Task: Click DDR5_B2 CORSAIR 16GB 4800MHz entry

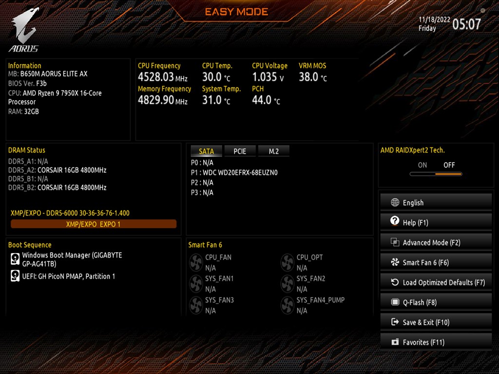Action: pos(58,187)
